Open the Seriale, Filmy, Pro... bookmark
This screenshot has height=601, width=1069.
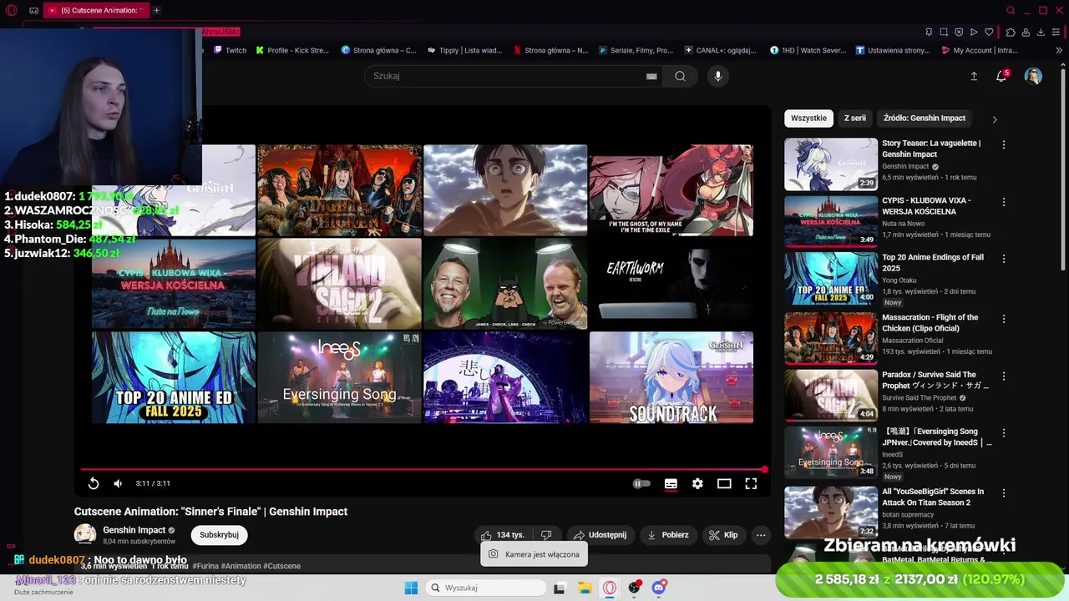pyautogui.click(x=636, y=50)
